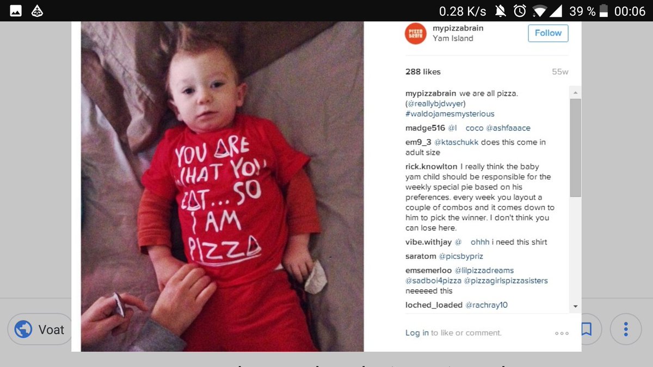Viewport: 653px width, 367px height.
Task: Open the three-dot options on the post
Action: point(562,333)
